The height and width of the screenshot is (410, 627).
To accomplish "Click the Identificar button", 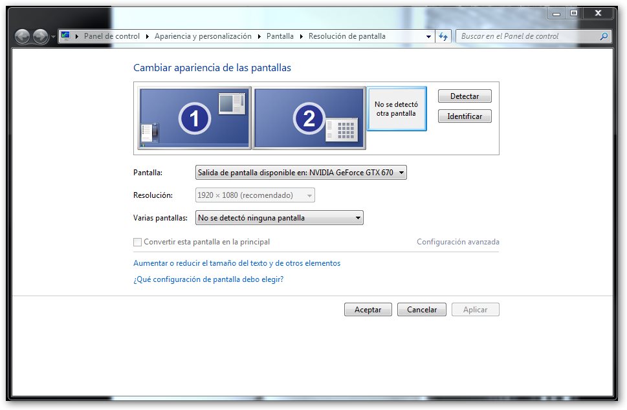I will click(x=465, y=116).
